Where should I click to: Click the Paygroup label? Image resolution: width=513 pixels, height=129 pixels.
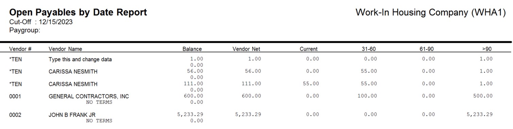[25, 30]
